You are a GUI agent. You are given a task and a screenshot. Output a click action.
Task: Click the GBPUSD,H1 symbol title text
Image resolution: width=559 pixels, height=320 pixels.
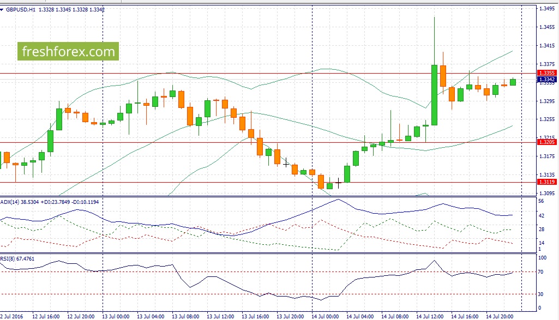point(21,10)
